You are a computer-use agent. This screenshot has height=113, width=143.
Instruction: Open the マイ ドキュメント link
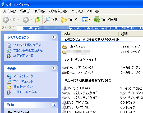pos(23,81)
